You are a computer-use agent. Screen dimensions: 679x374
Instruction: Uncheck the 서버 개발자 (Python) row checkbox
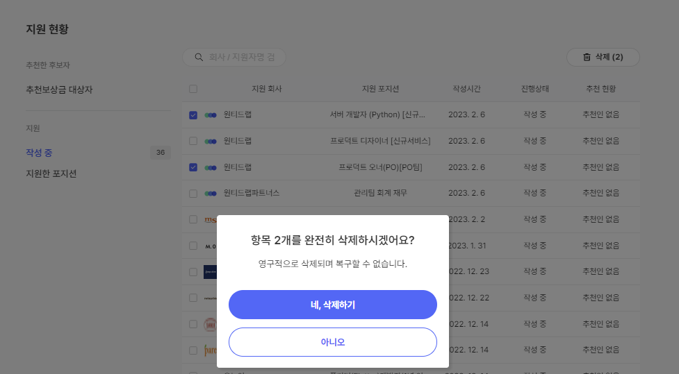[x=193, y=114]
